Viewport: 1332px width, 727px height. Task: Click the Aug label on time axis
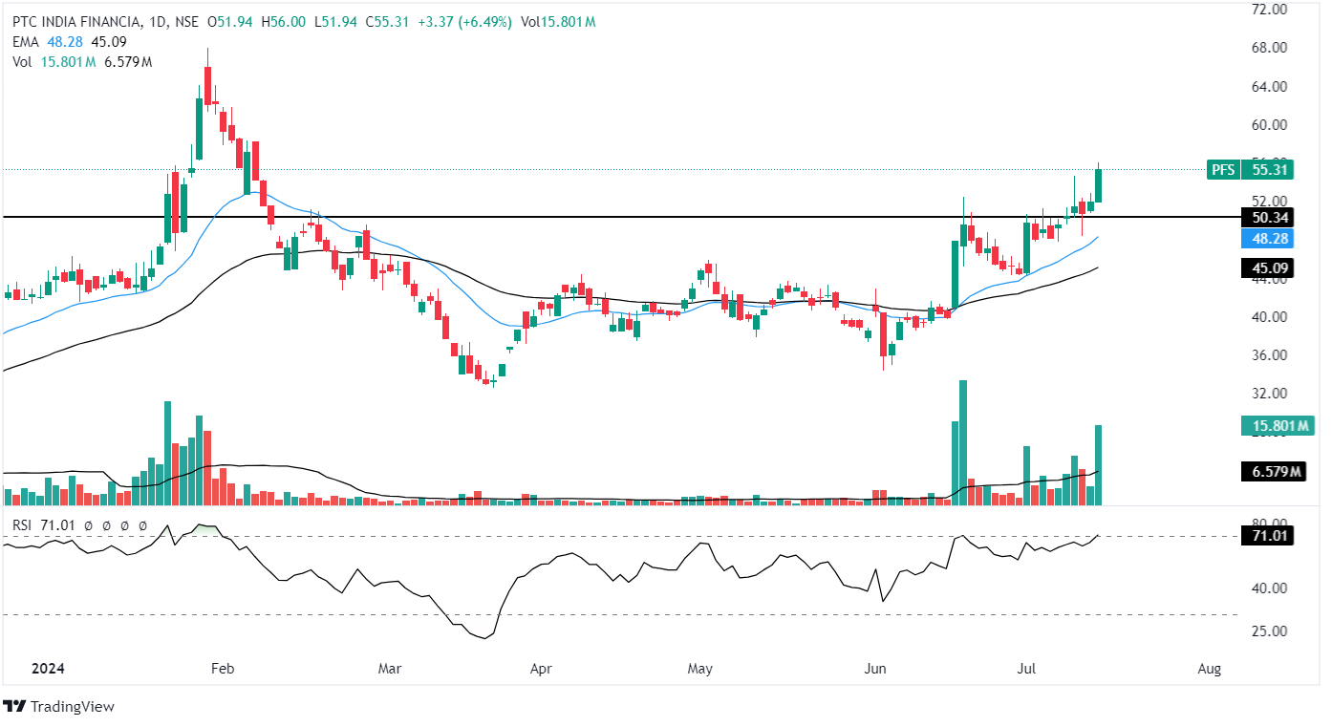pos(1209,668)
